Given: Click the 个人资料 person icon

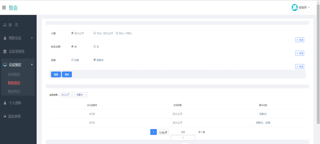Looking at the screenshot, I should pyautogui.click(x=5, y=103).
